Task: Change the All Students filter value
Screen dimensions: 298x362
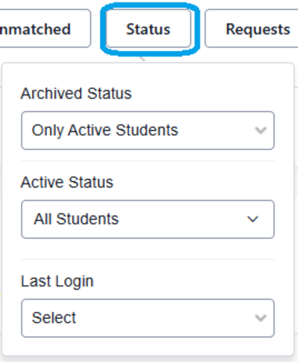Action: click(x=149, y=219)
